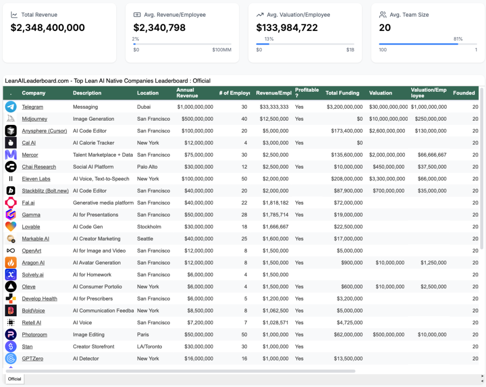Click the Lovable heart logo
This screenshot has height=387, width=486.
point(11,227)
